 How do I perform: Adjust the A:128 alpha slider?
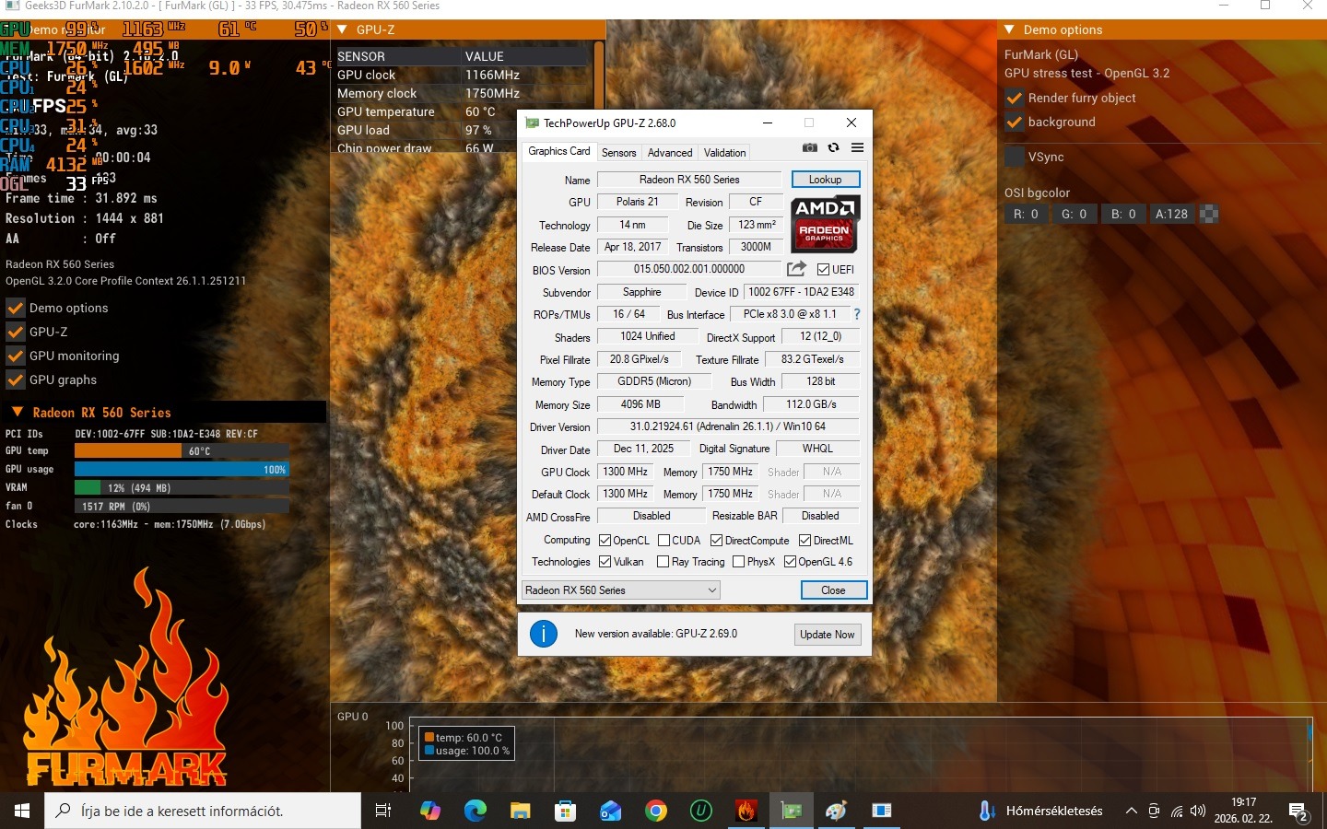click(1172, 214)
